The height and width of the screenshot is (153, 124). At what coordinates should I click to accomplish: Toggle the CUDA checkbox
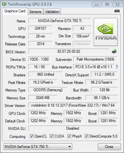point(51,136)
